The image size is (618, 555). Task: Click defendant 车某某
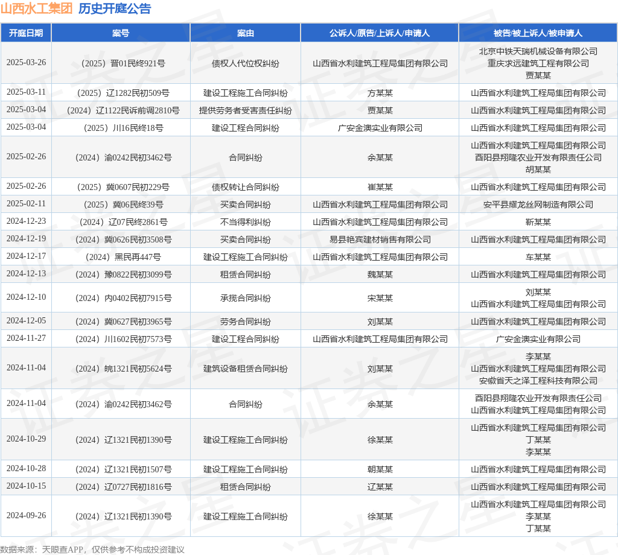tap(538, 257)
